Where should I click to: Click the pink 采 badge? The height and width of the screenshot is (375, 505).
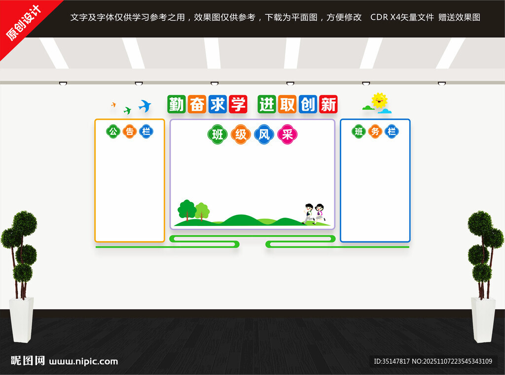pyautogui.click(x=288, y=134)
